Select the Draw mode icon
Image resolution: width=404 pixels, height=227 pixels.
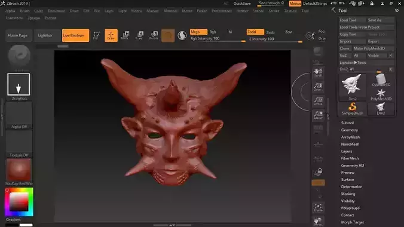coord(111,35)
